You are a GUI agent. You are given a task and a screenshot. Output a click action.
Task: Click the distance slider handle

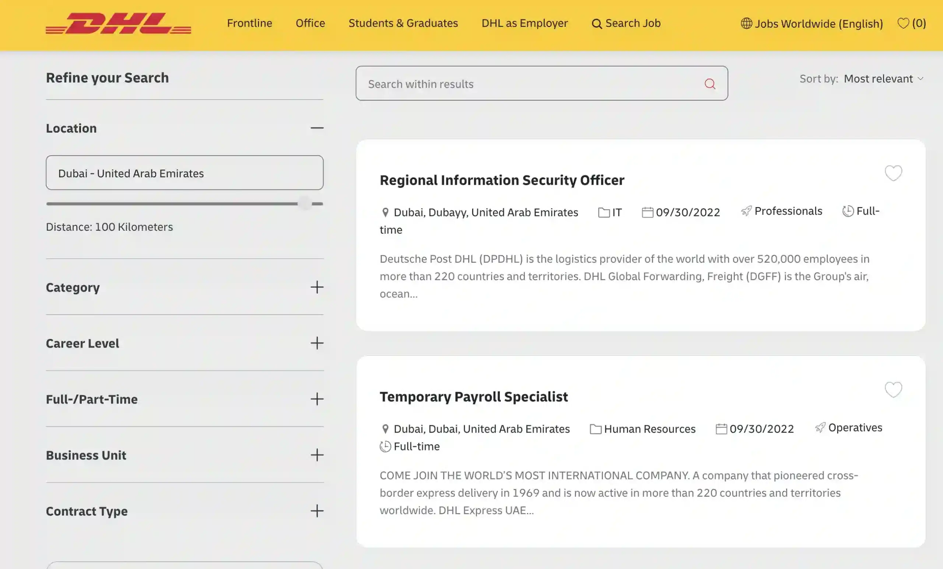click(305, 203)
